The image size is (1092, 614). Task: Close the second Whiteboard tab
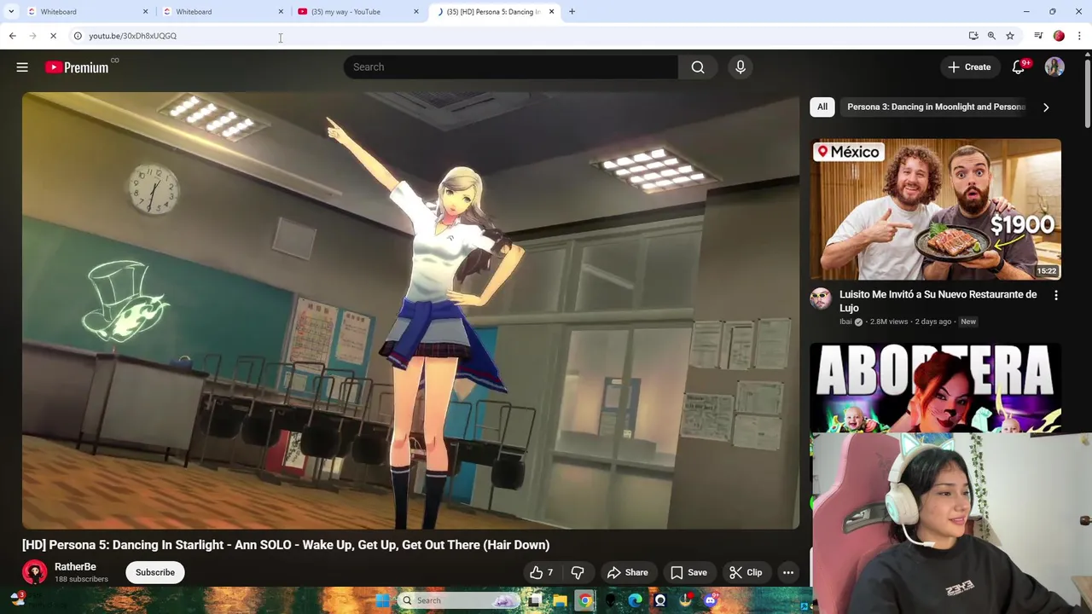[x=281, y=11]
